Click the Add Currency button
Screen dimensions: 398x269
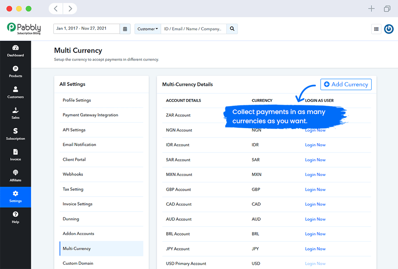(x=346, y=84)
